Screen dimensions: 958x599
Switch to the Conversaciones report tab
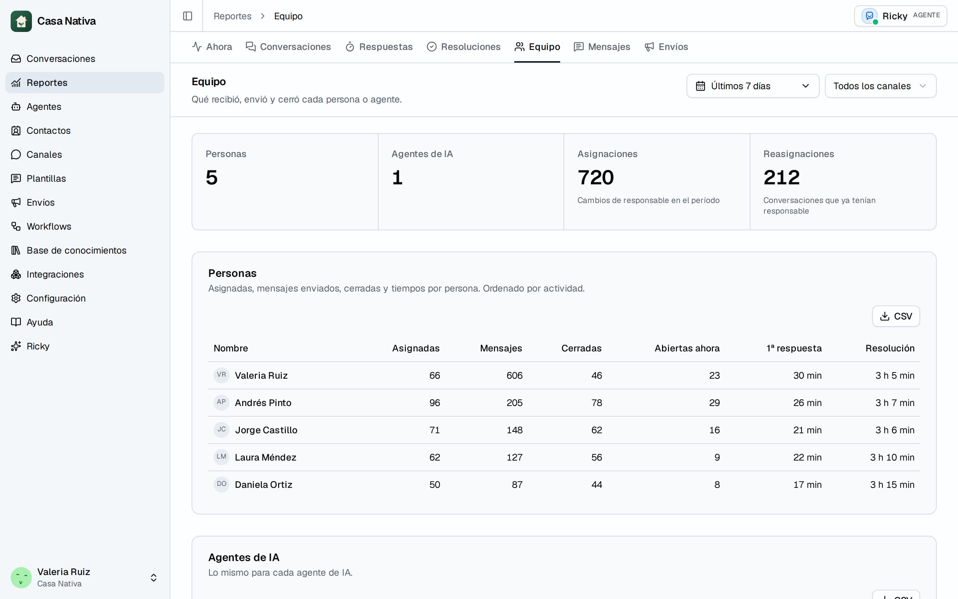pos(288,47)
